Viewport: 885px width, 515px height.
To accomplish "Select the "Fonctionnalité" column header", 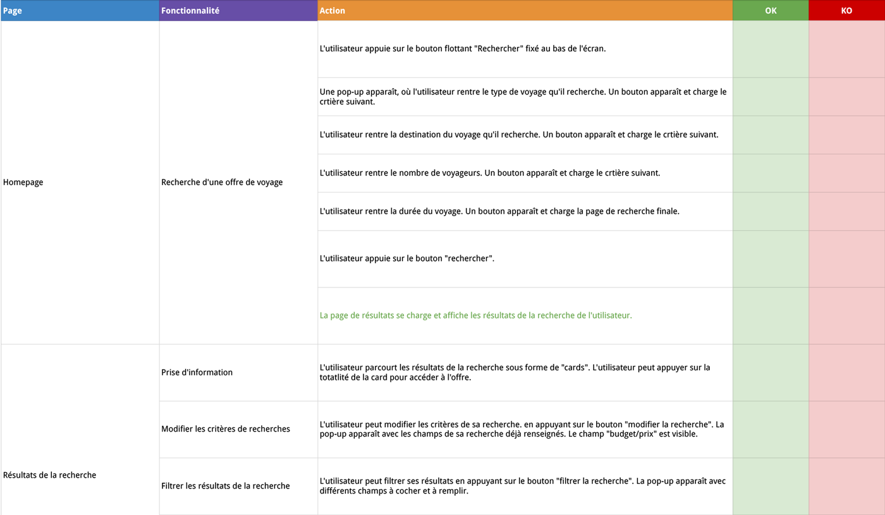I will pos(238,11).
